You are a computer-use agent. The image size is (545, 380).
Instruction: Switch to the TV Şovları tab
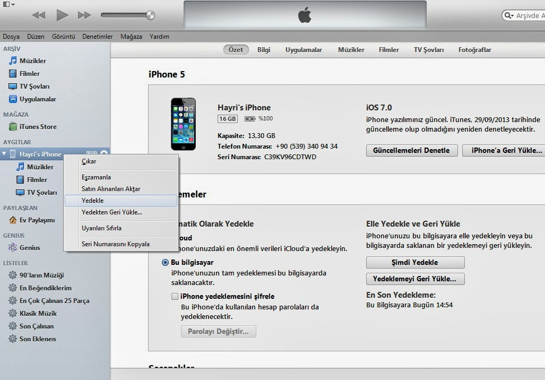[429, 50]
